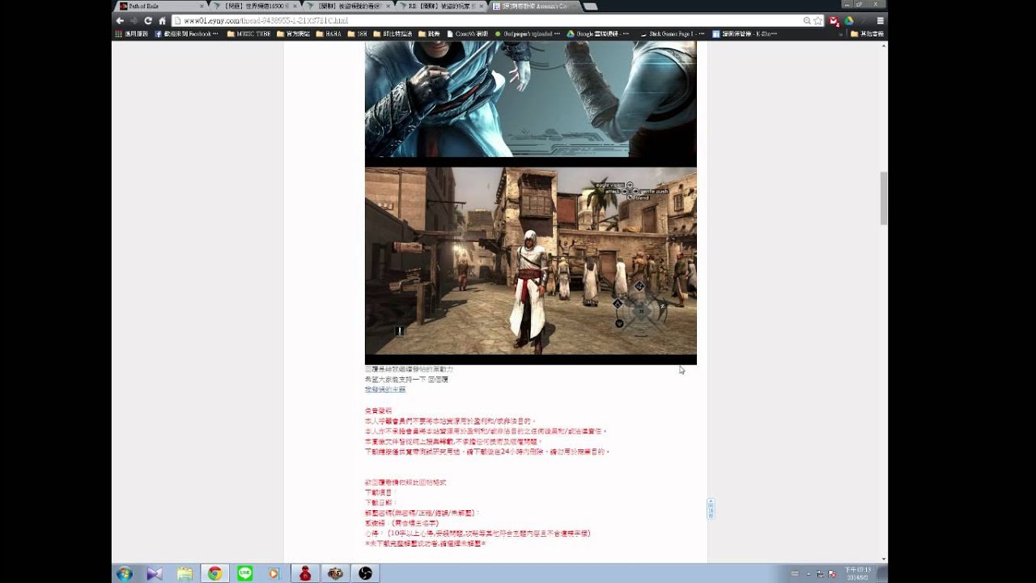1036x583 pixels.
Task: Open the Google Drive extension icon
Action: tap(849, 20)
